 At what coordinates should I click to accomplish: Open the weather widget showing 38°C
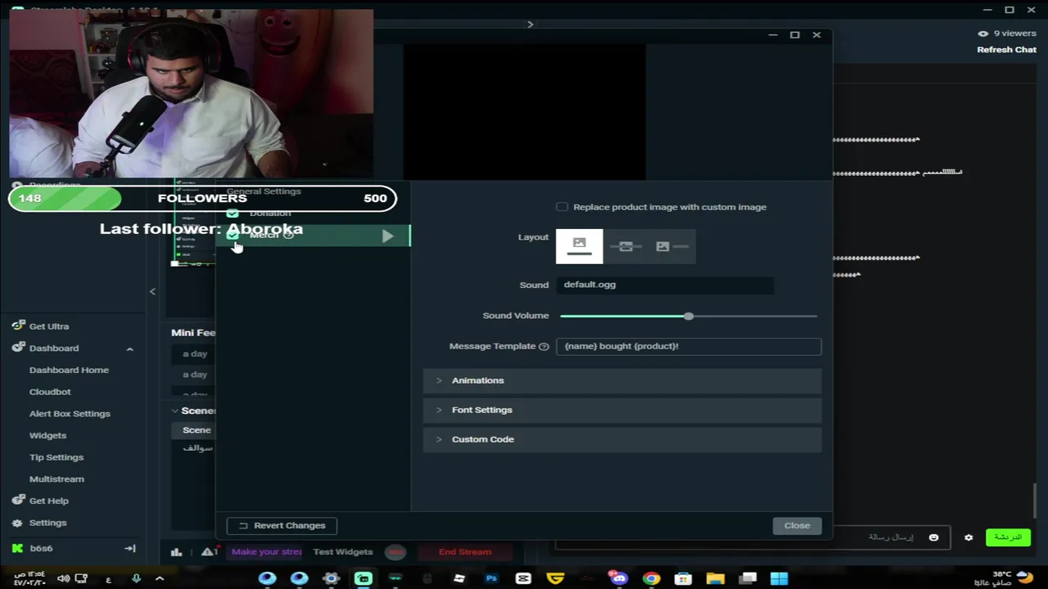click(x=1014, y=578)
